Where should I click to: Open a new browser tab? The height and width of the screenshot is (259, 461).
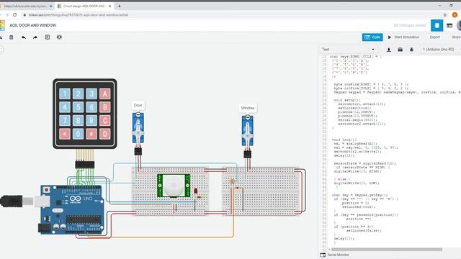(119, 6)
